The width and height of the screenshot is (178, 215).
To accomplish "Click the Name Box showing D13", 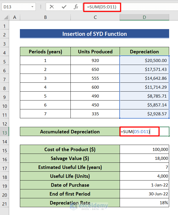I will (16, 7).
